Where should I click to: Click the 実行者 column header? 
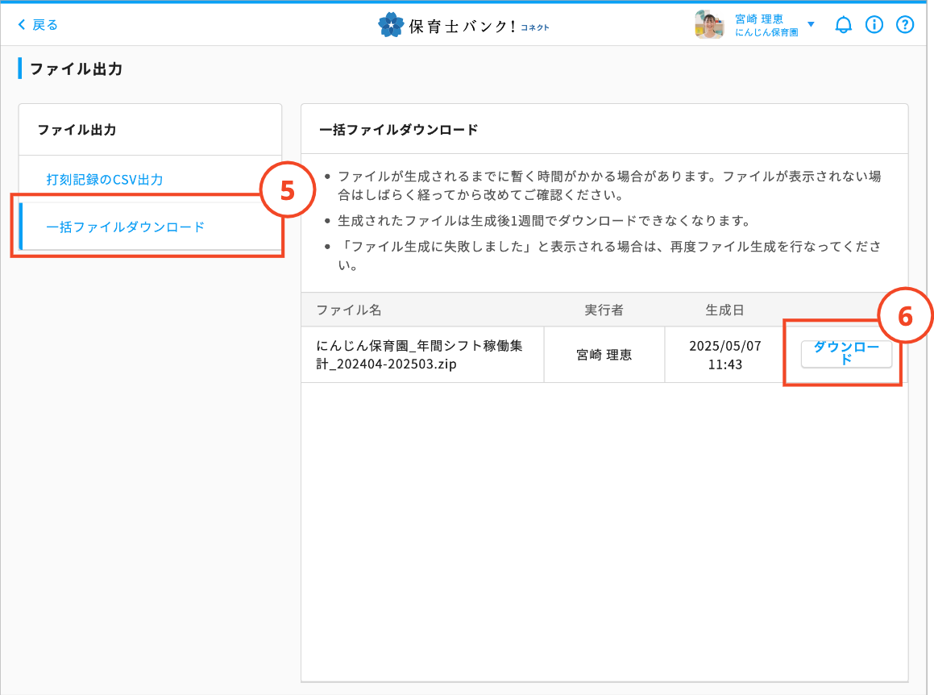pyautogui.click(x=604, y=310)
